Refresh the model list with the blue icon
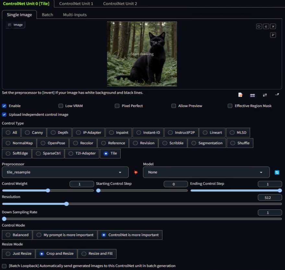This screenshot has height=270, width=285. 277,172
